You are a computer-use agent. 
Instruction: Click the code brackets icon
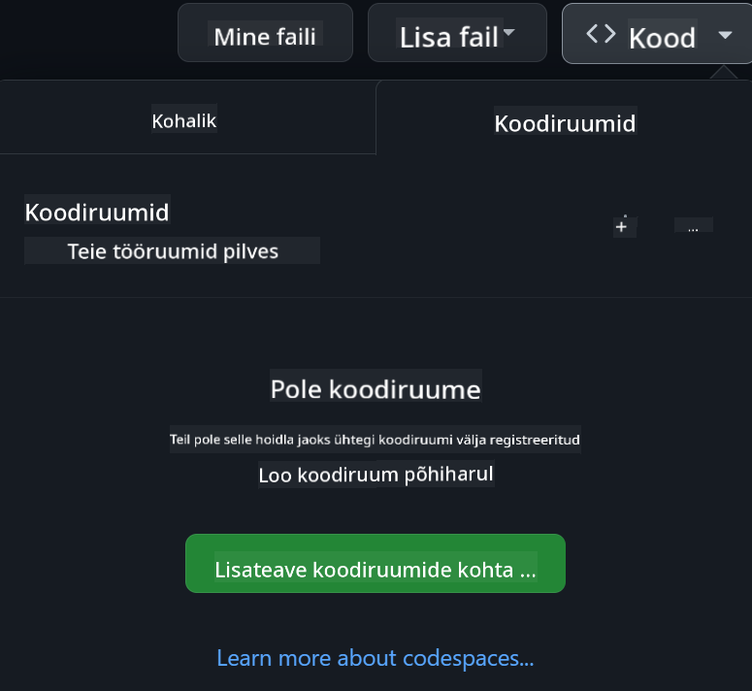tap(601, 34)
